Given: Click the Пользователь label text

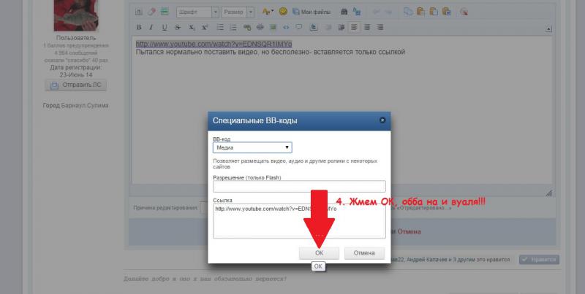Looking at the screenshot, I should [76, 38].
